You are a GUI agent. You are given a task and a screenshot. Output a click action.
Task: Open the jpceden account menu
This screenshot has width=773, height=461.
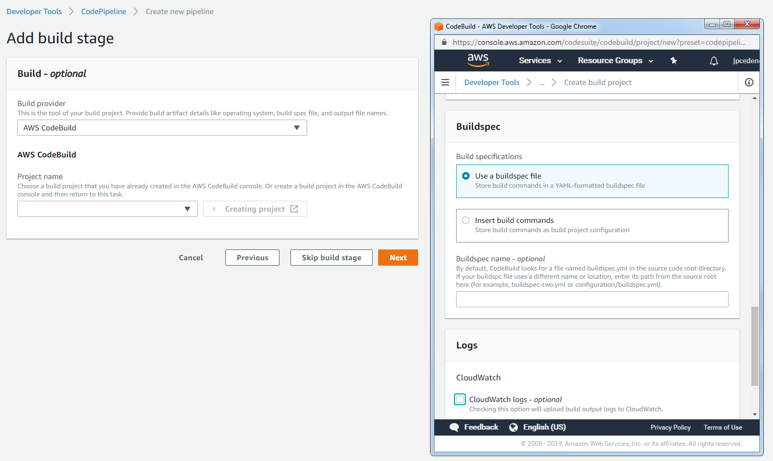745,61
